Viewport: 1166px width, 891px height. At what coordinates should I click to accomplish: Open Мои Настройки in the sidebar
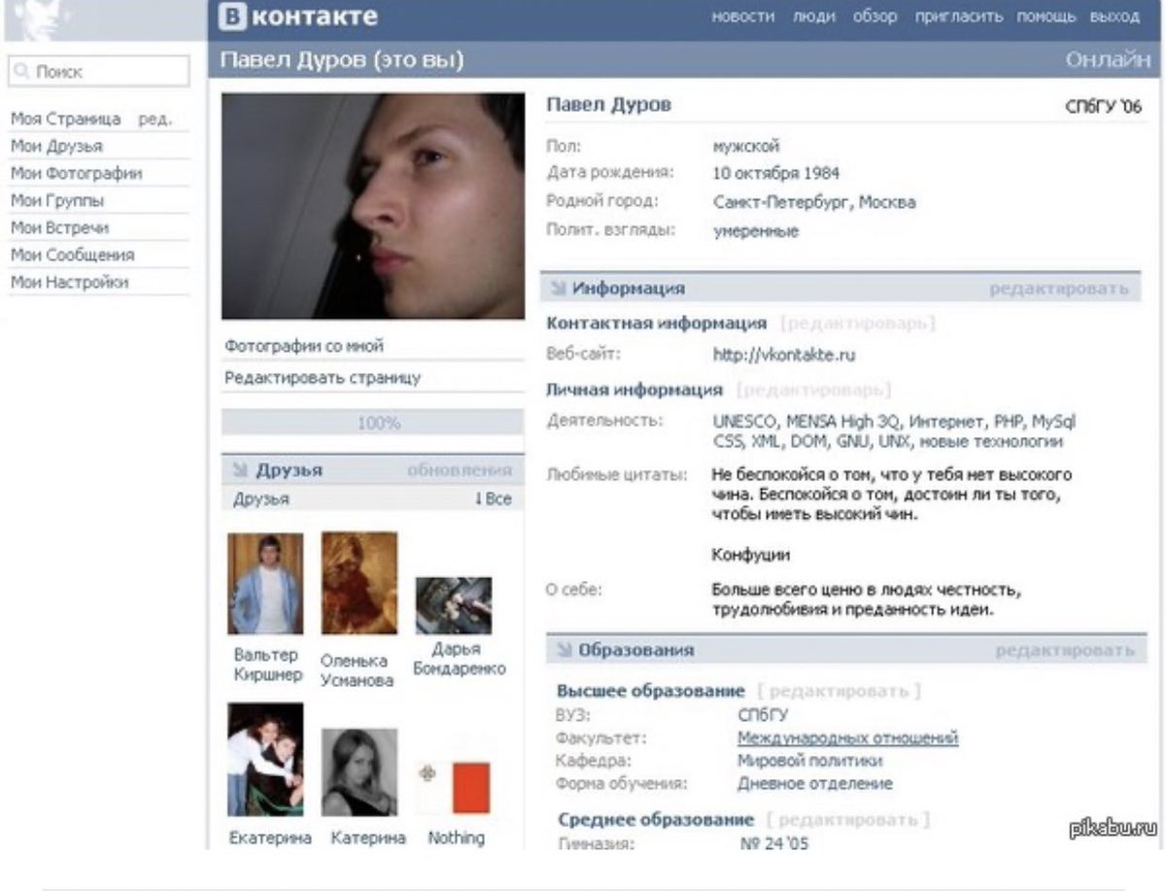coord(69,282)
